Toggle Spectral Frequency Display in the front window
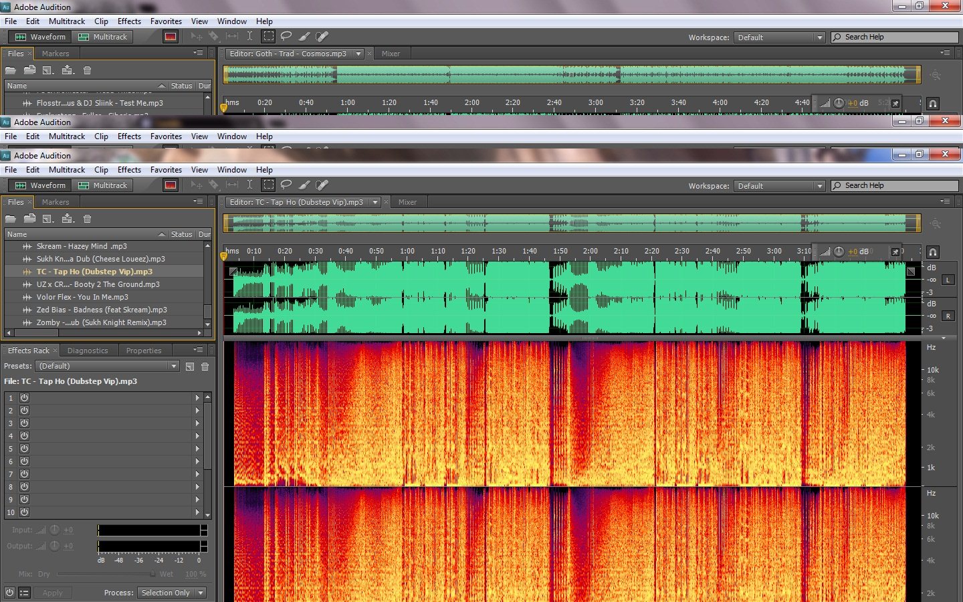This screenshot has height=602, width=963. 171,185
